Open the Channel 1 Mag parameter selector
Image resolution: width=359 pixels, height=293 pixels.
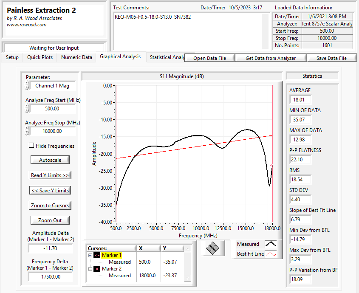tap(52, 86)
